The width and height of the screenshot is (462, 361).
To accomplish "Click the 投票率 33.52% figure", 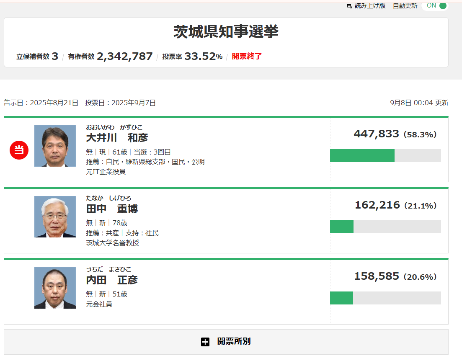I will point(203,57).
